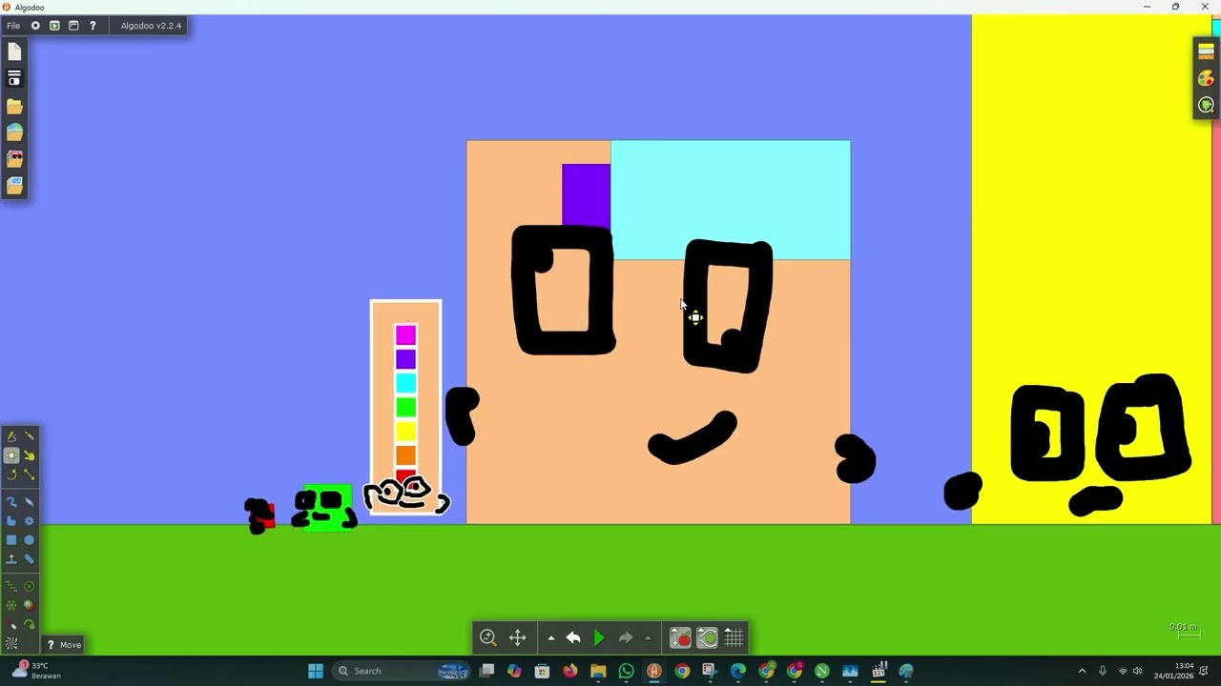This screenshot has width=1221, height=686.
Task: Click the Algodoo v2.2.4 title label
Action: pyautogui.click(x=151, y=26)
